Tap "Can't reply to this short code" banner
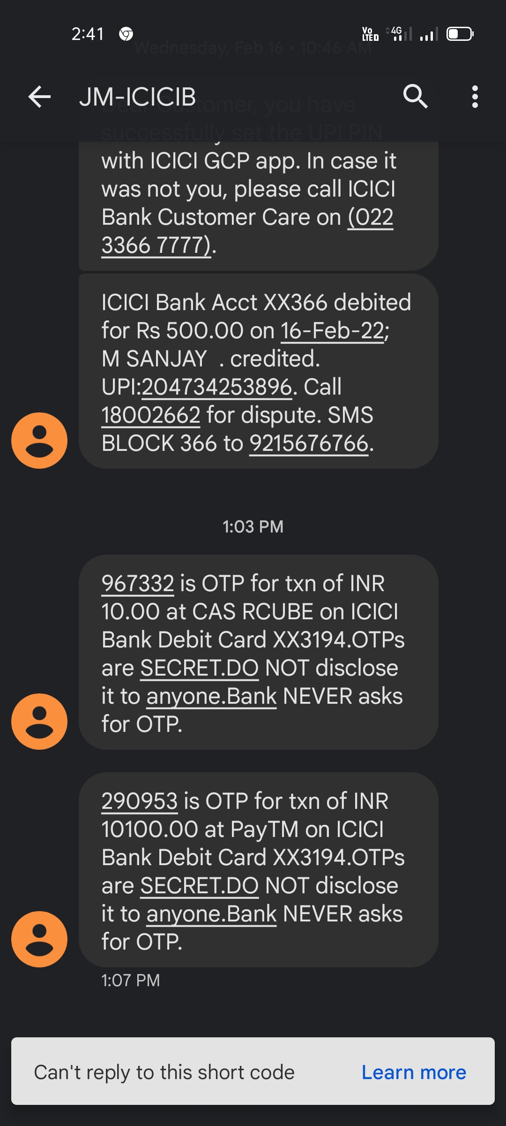Viewport: 506px width, 1126px height. click(x=164, y=1073)
